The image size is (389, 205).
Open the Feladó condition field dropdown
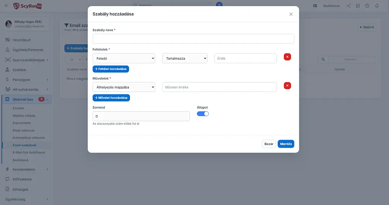coord(124,58)
